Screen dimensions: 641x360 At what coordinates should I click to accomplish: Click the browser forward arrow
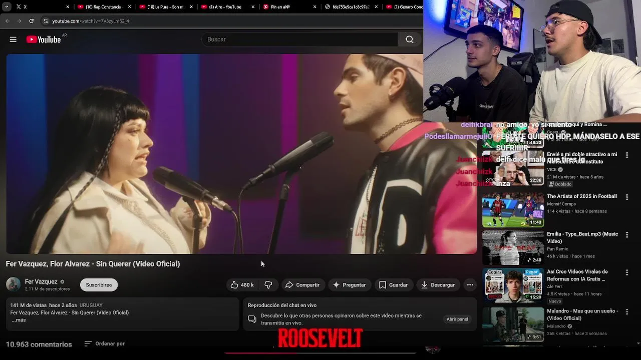(19, 21)
